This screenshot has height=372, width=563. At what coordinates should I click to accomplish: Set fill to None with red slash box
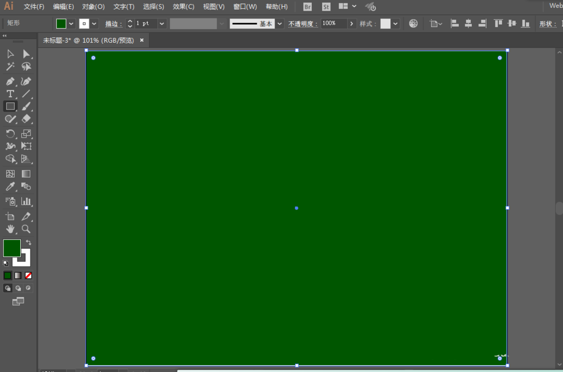pyautogui.click(x=29, y=275)
